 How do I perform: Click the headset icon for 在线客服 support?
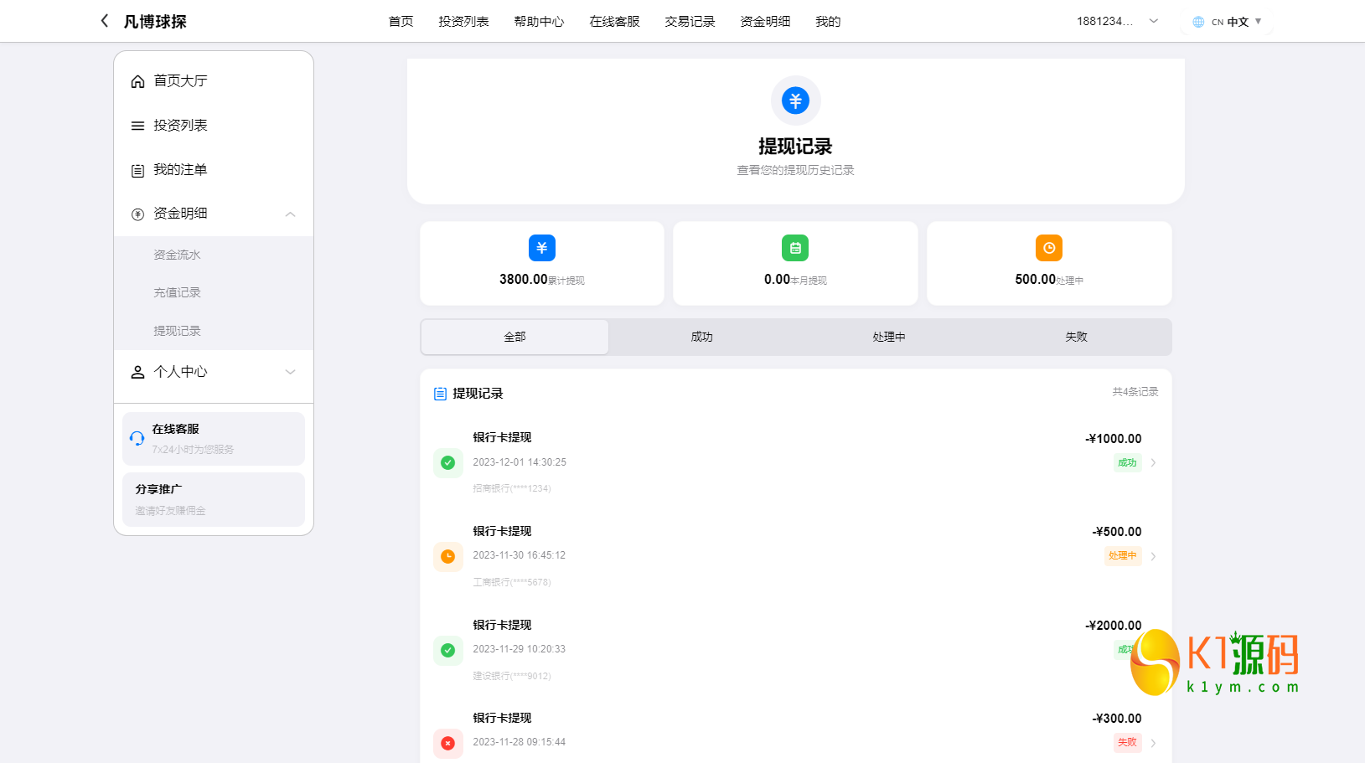tap(137, 438)
